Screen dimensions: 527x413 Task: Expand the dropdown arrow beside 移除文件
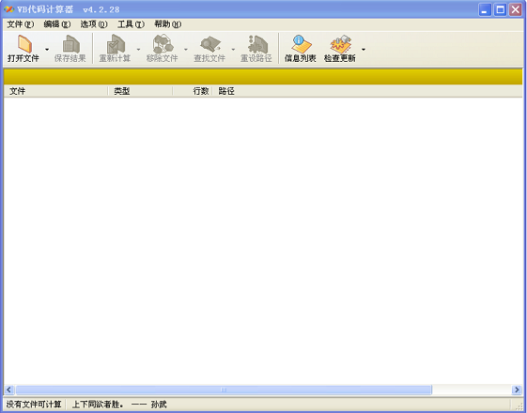point(185,50)
